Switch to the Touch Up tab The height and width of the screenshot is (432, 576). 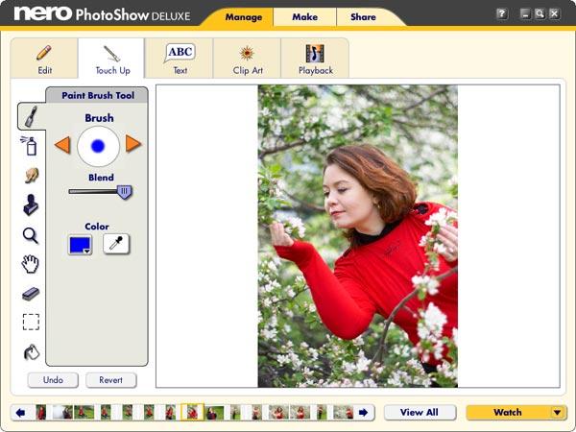point(112,59)
